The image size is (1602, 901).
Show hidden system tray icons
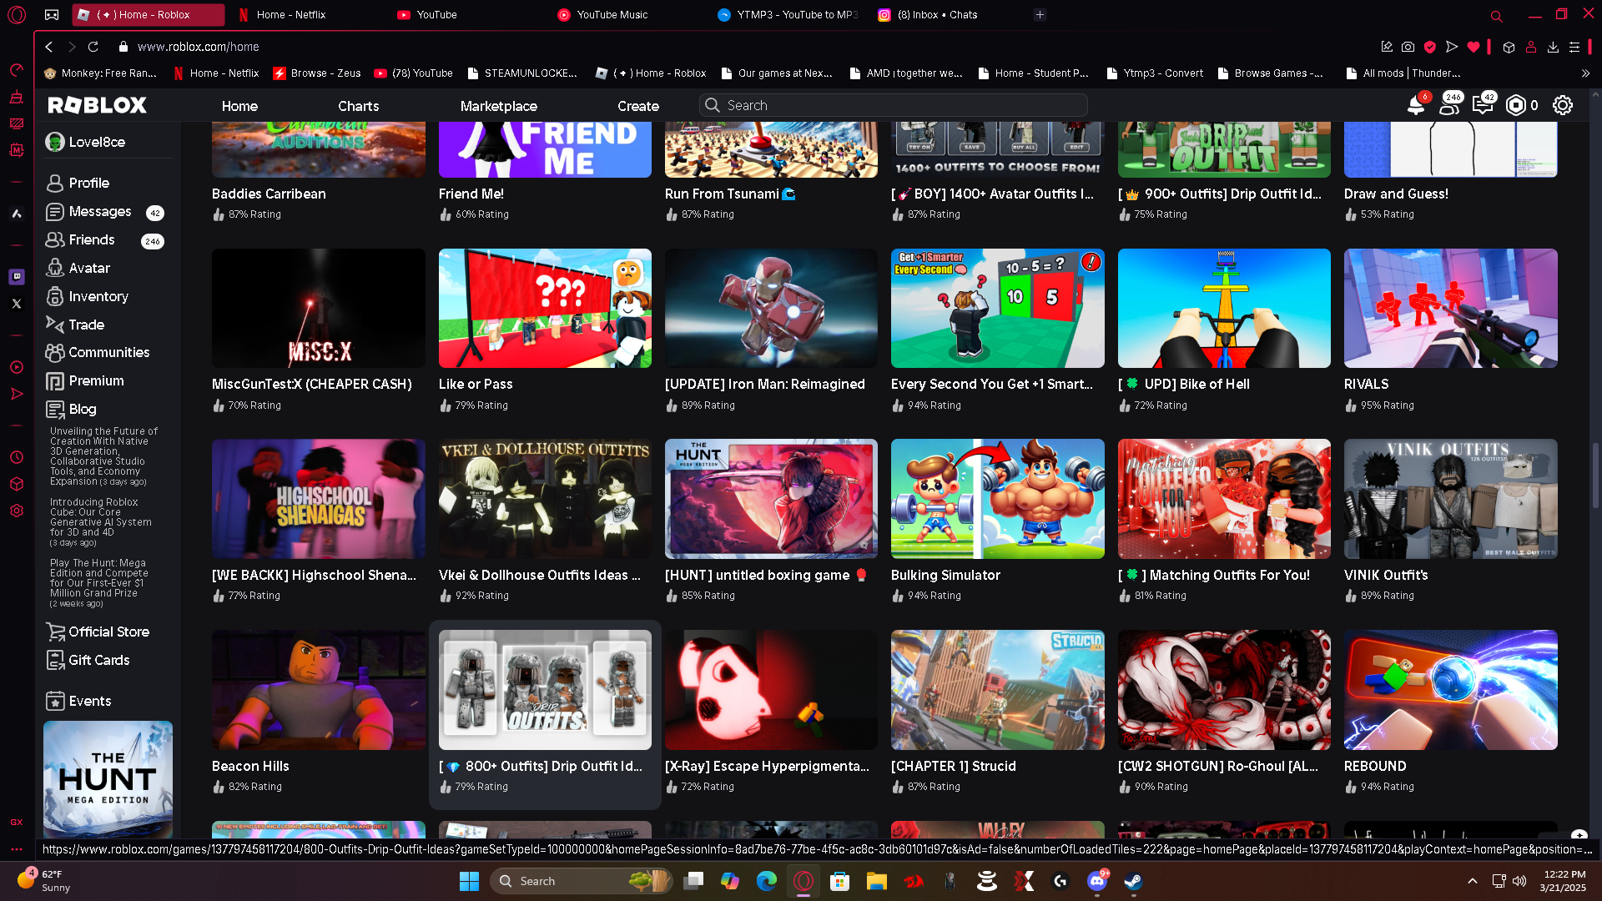click(1472, 881)
